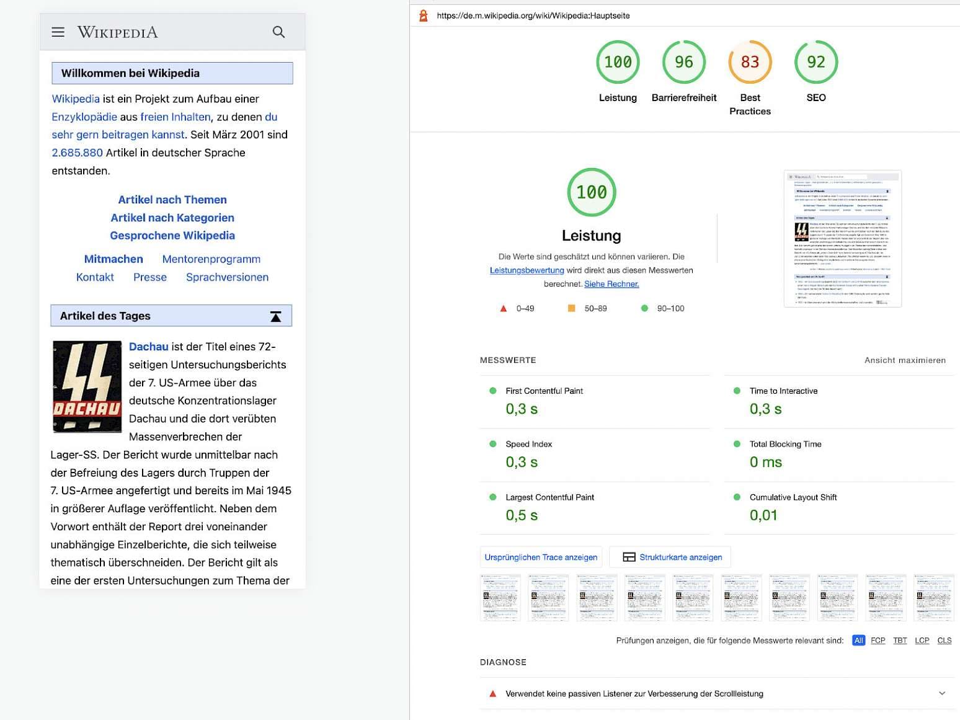Filter audits by TBT

point(900,640)
